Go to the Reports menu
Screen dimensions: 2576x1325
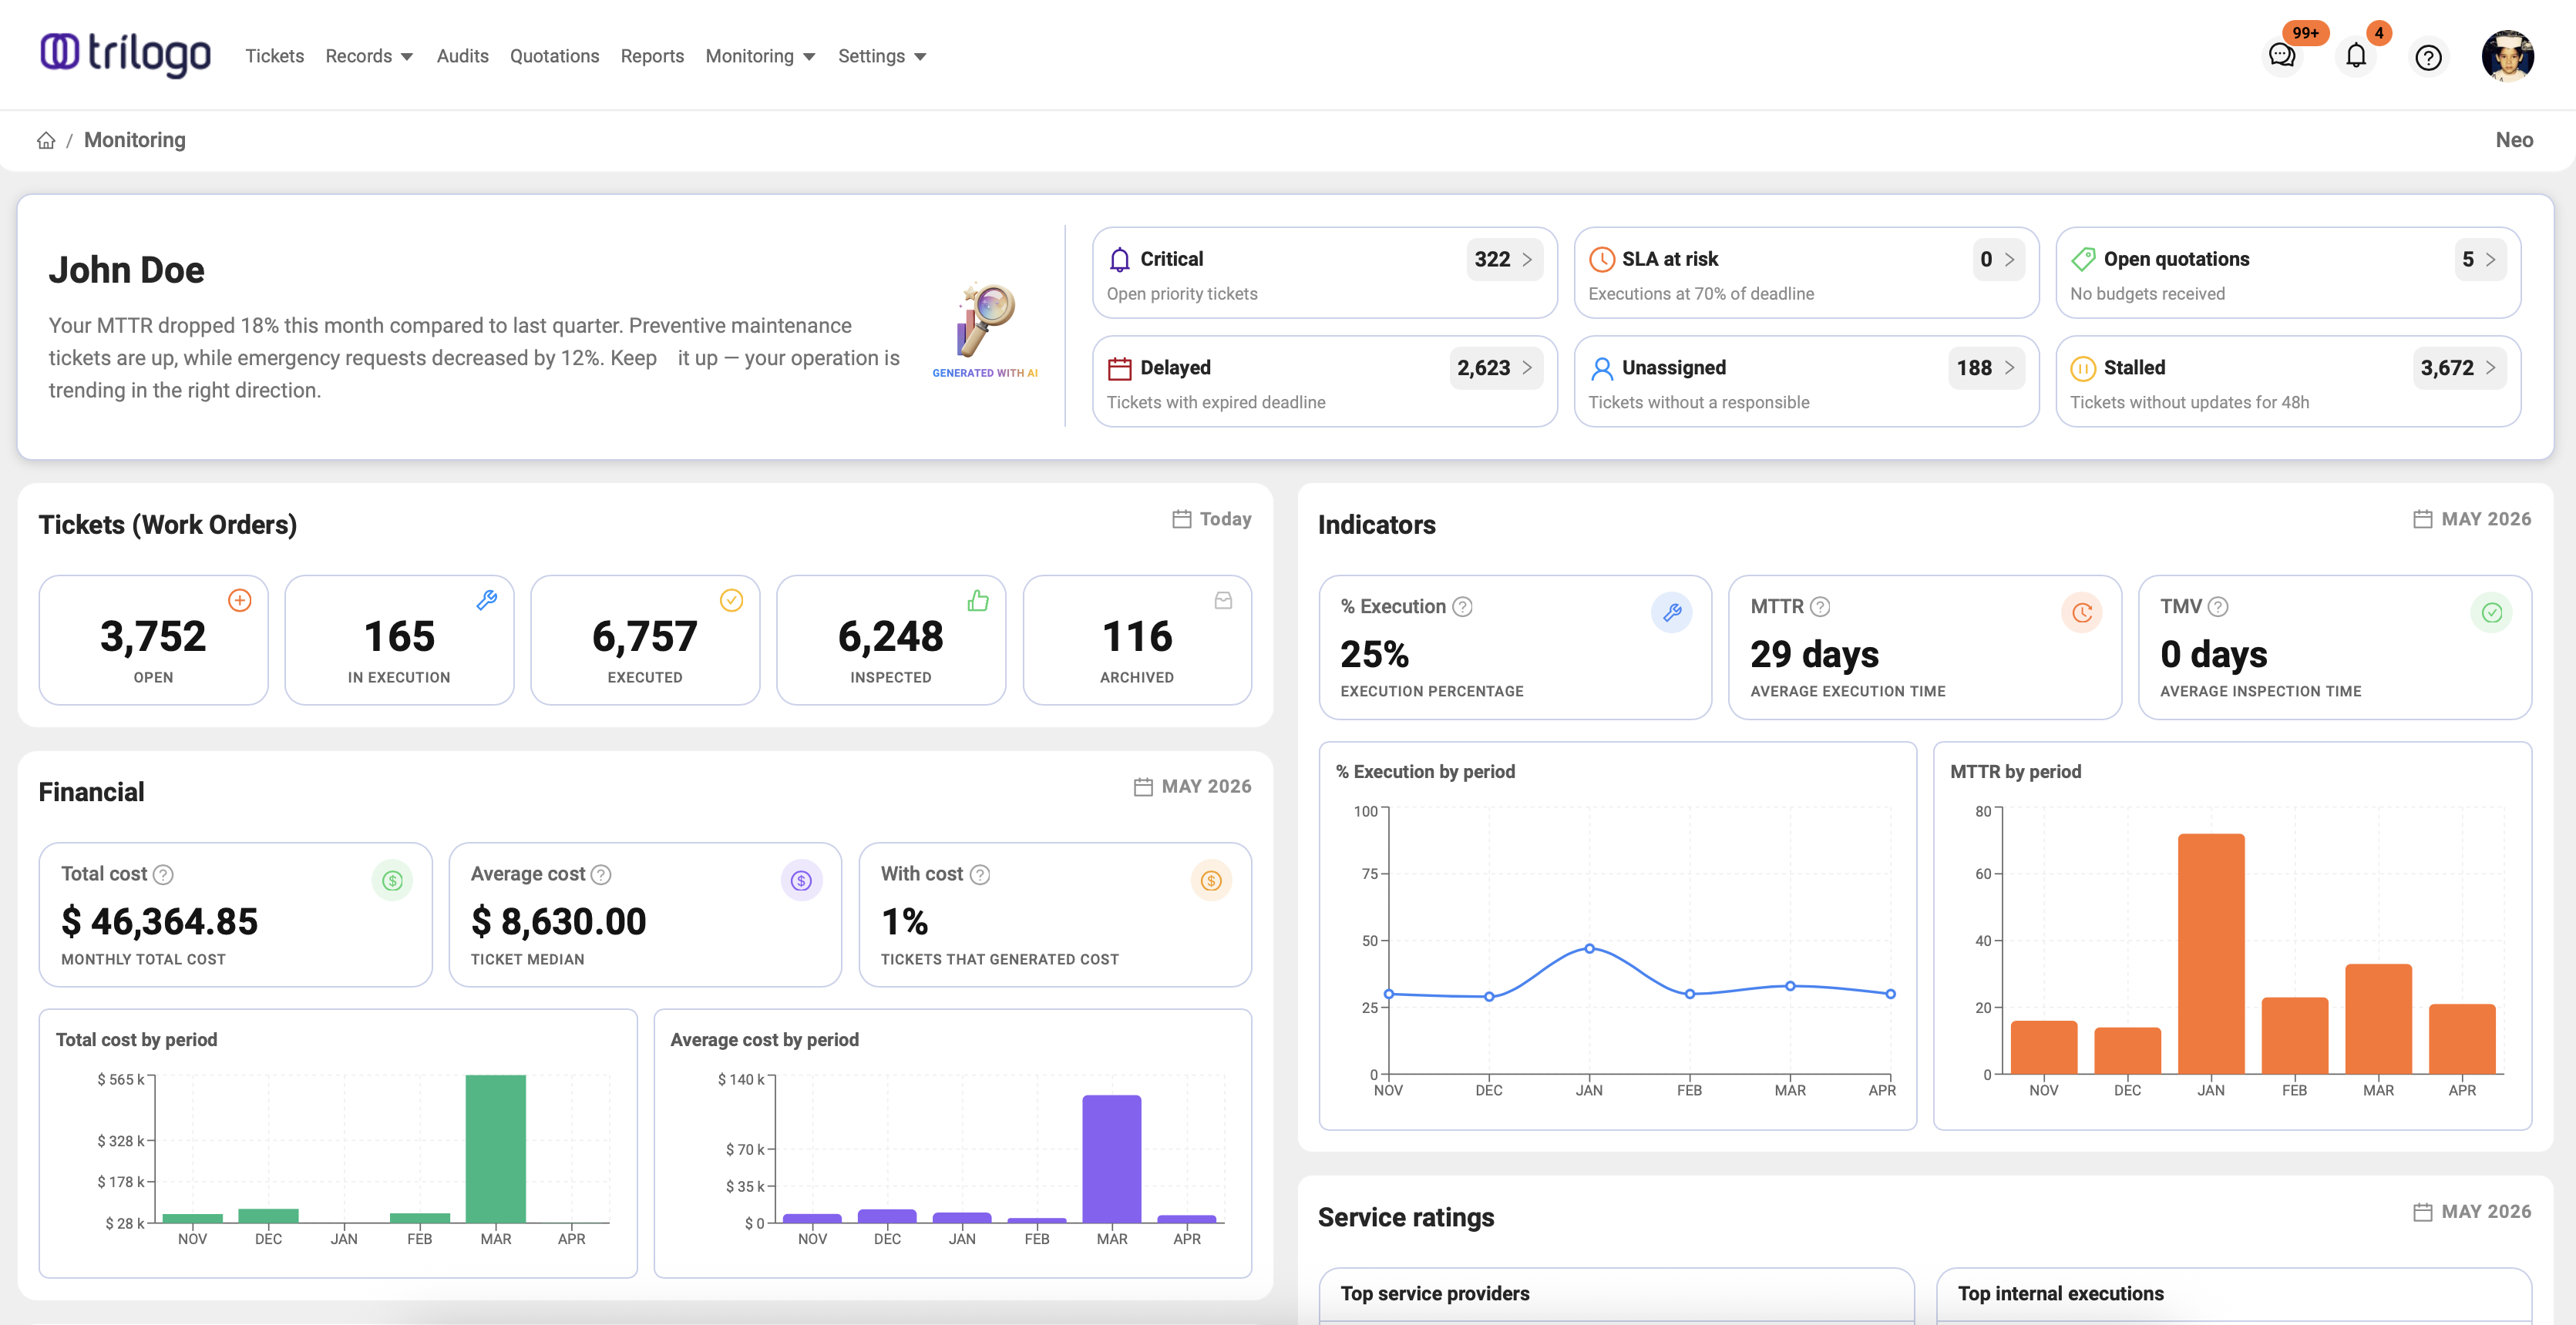652,56
